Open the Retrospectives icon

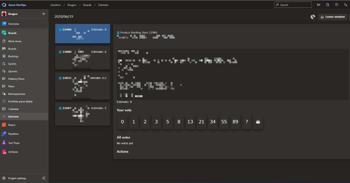[x=4, y=94]
